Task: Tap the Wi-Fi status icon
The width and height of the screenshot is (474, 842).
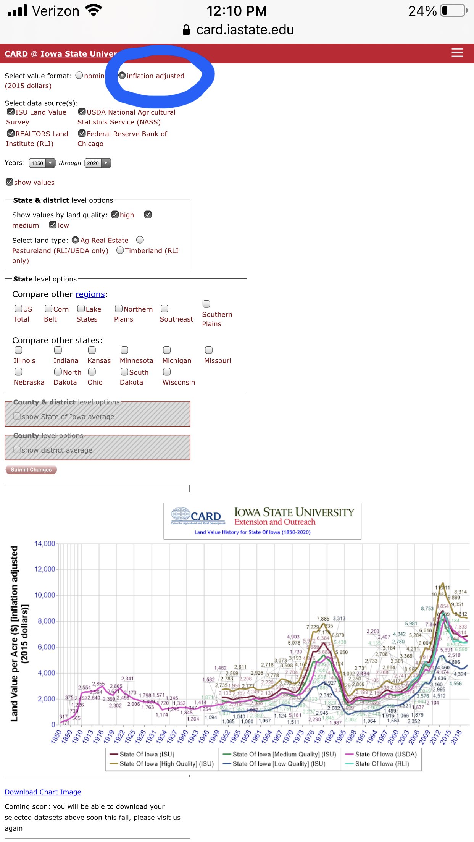Action: [94, 10]
